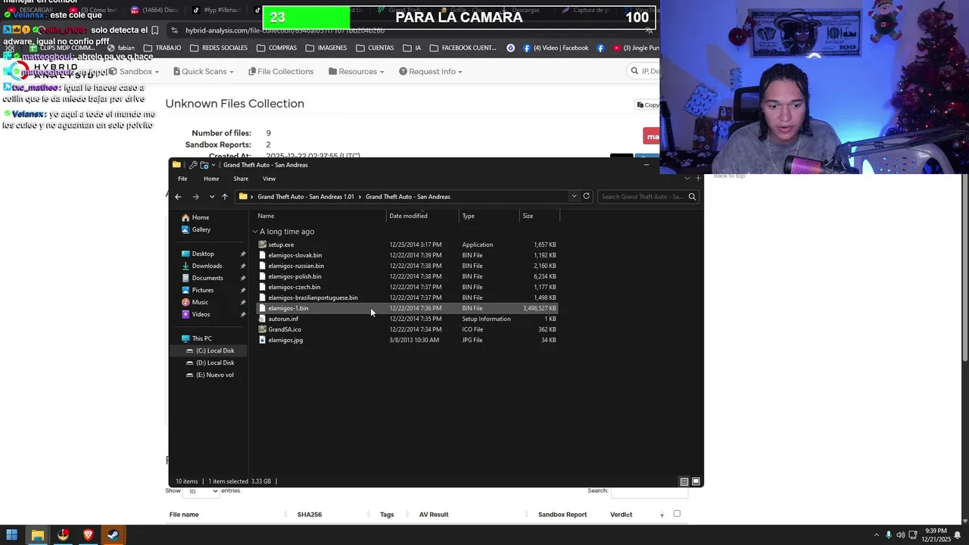Expand the Explorer ribbon chevron
Image resolution: width=969 pixels, height=545 pixels.
coord(687,179)
